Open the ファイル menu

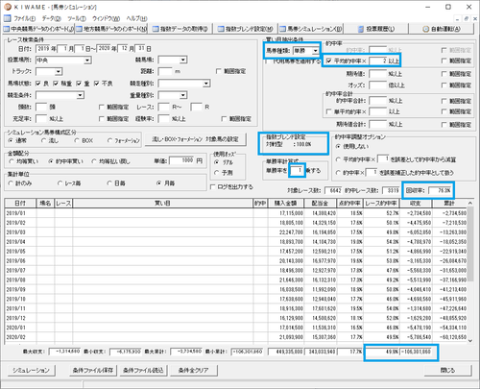point(25,18)
